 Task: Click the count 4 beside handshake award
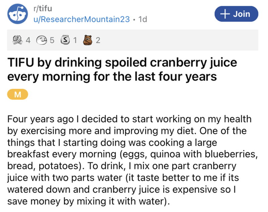[28, 41]
